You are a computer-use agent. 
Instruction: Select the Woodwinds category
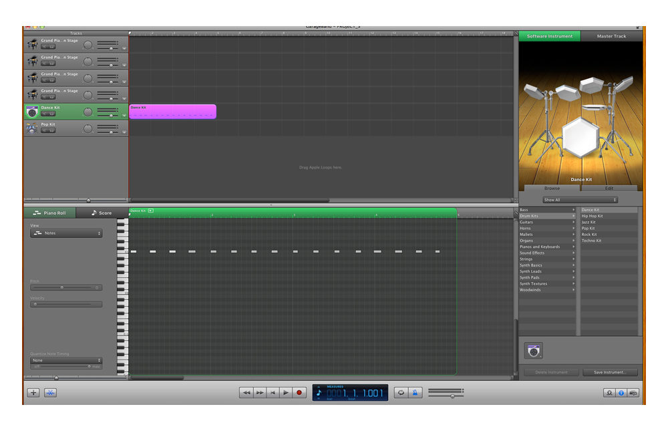tap(548, 290)
